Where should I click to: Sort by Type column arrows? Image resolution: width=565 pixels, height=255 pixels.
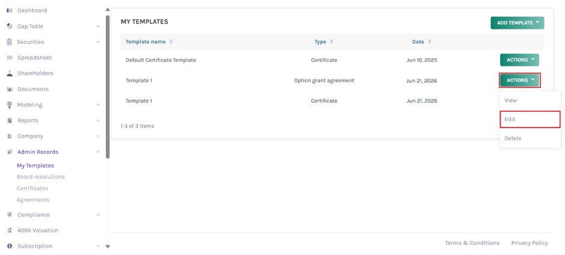331,41
